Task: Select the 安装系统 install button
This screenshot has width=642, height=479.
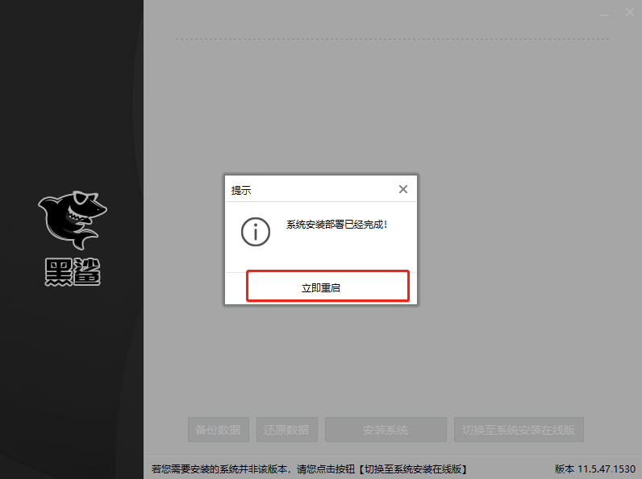Action: [x=386, y=430]
